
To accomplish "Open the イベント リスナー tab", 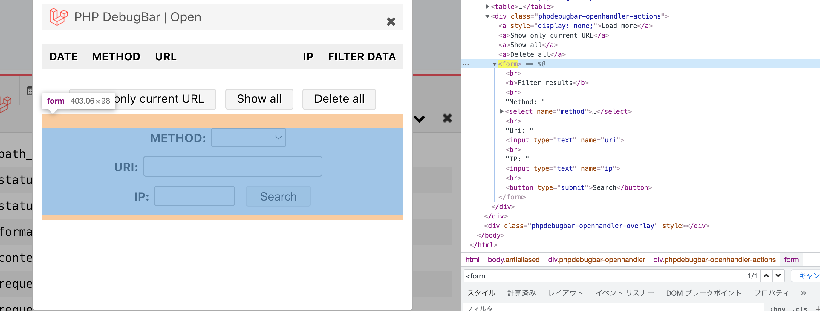I will click(625, 293).
